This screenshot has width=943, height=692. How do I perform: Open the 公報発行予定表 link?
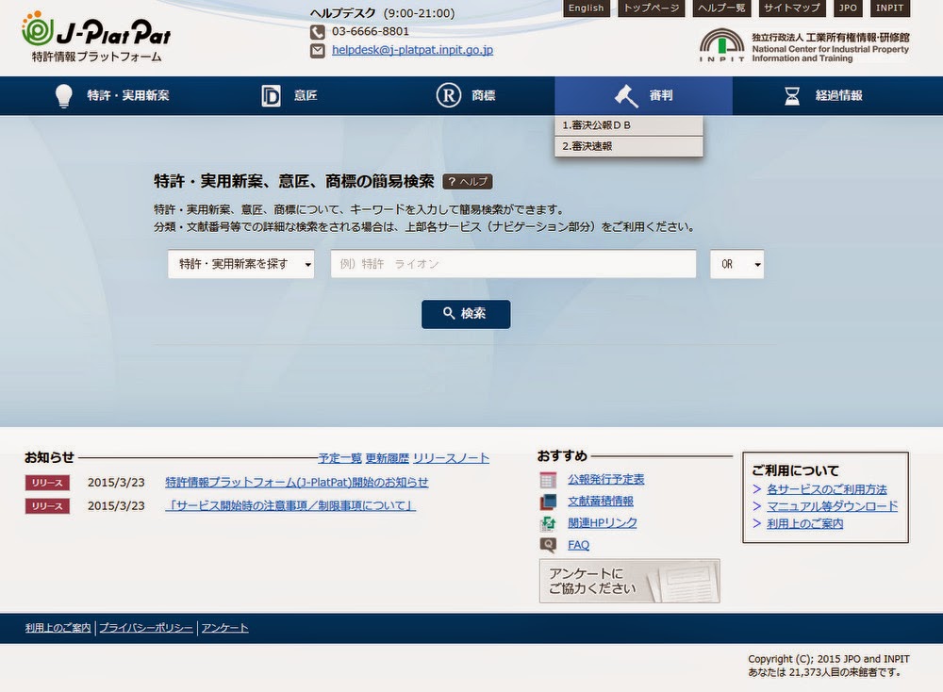(606, 479)
